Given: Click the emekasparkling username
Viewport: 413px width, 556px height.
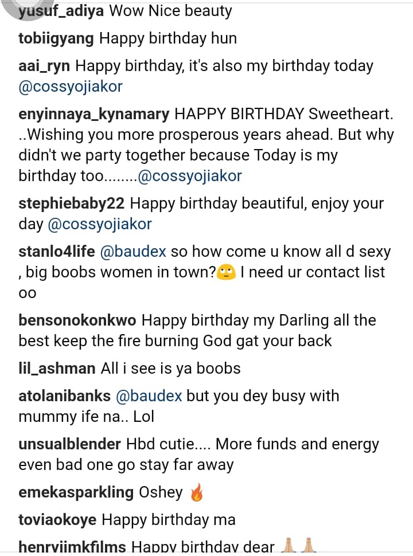Looking at the screenshot, I should tap(76, 492).
